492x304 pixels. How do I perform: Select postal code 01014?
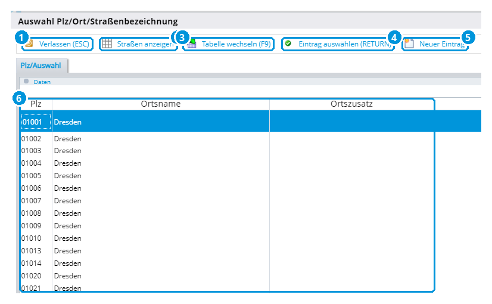point(32,264)
